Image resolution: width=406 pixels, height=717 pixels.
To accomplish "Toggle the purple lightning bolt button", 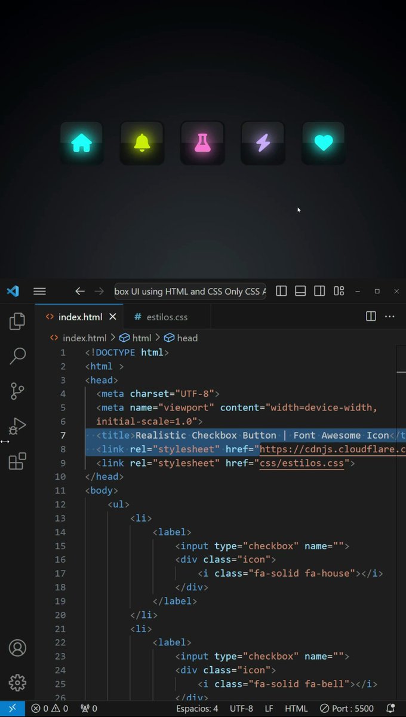I will click(x=263, y=143).
